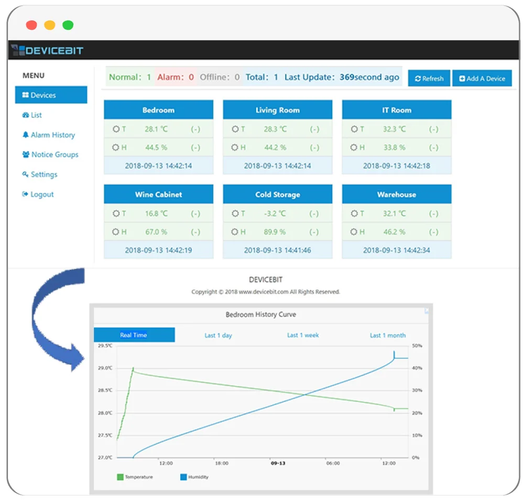The width and height of the screenshot is (524, 500).
Task: Click the Wine Cabinet humidity sensor icon
Action: pyautogui.click(x=116, y=231)
